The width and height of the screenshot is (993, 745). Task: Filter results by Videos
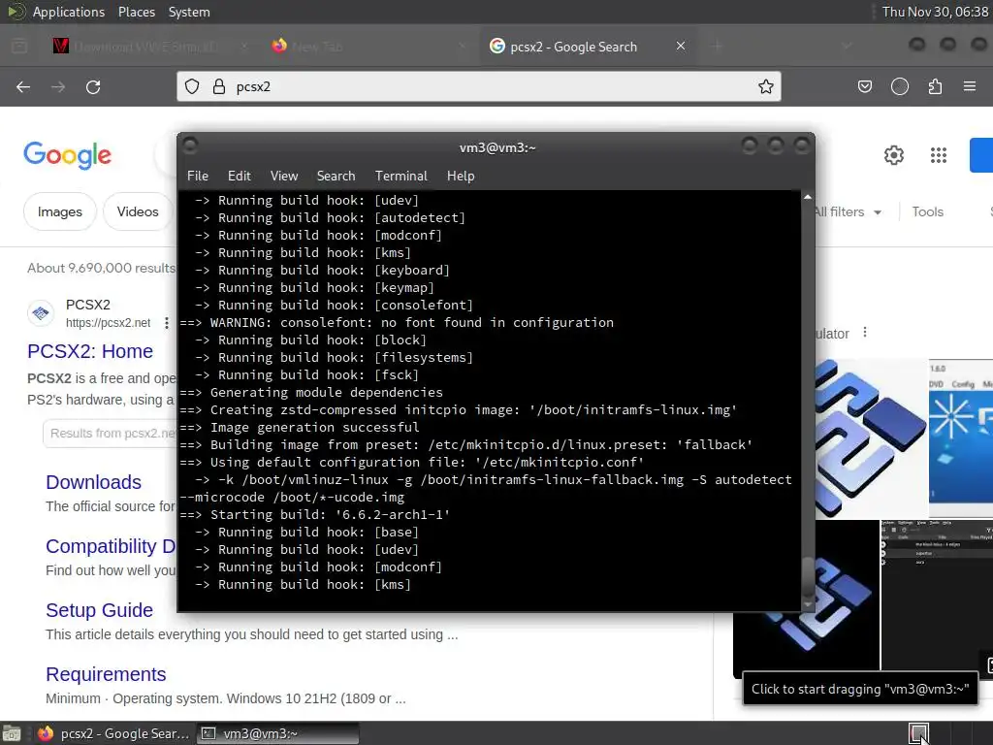pos(138,211)
